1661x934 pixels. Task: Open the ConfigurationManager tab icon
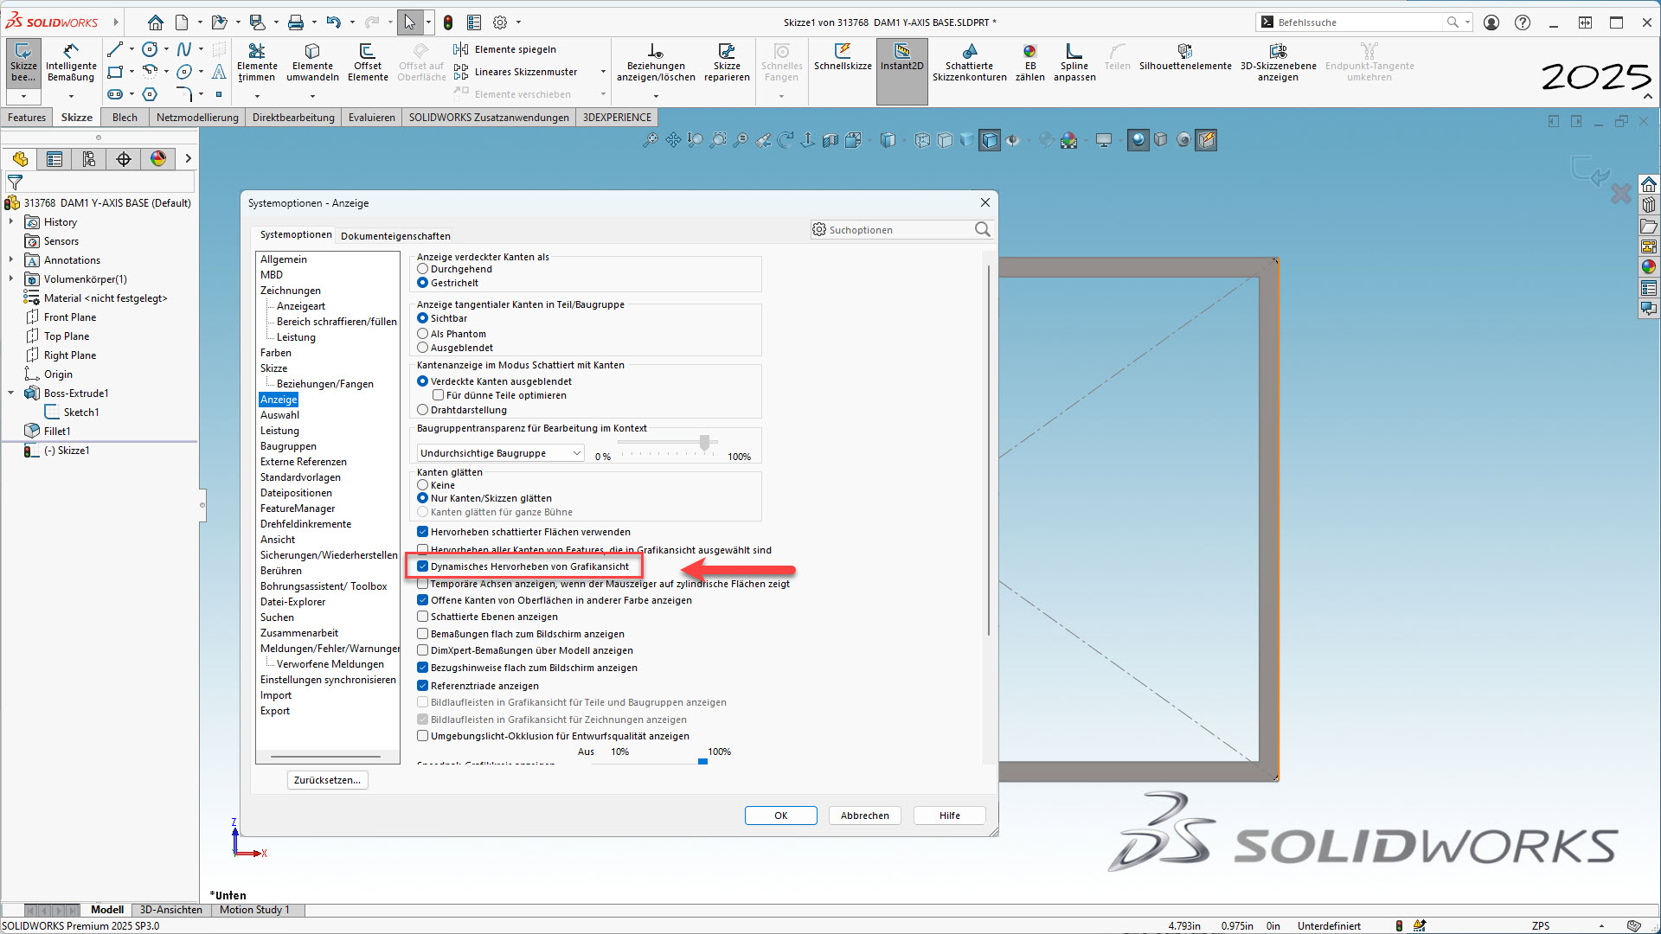point(89,159)
